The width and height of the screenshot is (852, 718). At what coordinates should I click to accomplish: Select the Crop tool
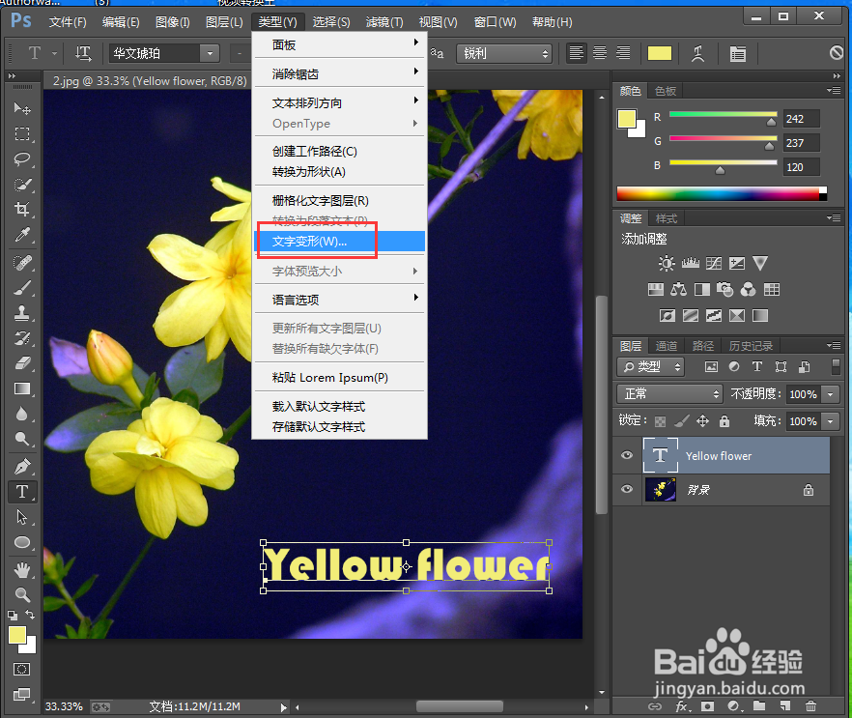pyautogui.click(x=21, y=210)
